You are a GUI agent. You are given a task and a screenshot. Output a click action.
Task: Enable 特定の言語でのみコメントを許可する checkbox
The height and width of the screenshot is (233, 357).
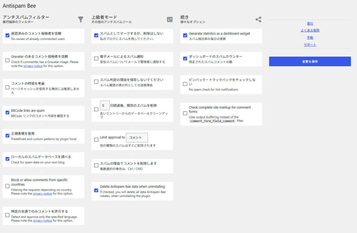[8, 215]
